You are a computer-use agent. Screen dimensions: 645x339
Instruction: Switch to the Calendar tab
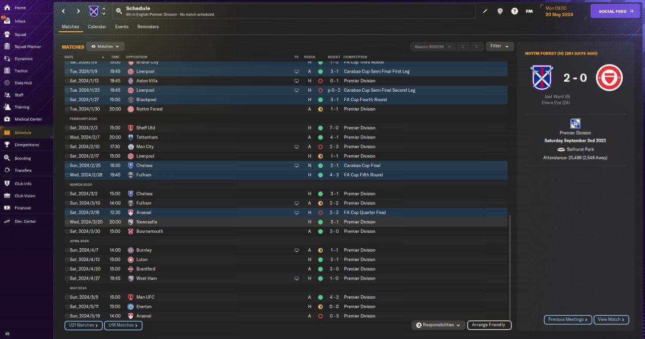point(97,27)
